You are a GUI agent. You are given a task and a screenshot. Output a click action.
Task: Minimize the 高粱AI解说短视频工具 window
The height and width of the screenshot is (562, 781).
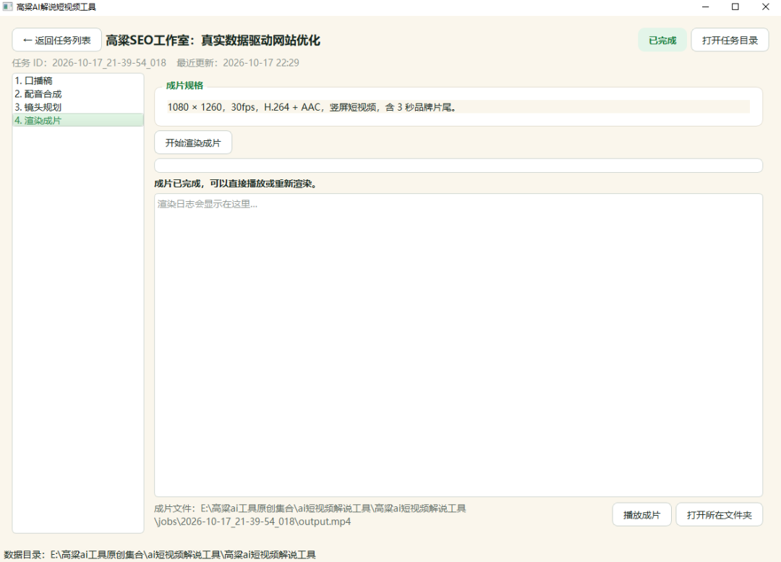(705, 7)
